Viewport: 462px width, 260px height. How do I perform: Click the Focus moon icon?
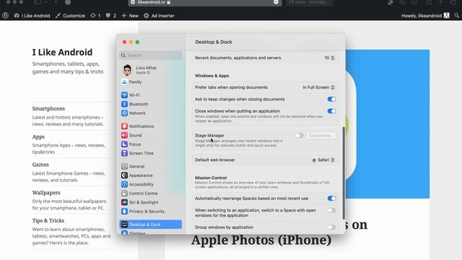(124, 144)
